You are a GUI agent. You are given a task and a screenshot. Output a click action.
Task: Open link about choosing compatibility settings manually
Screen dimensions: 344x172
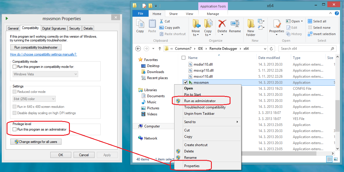tap(43, 54)
